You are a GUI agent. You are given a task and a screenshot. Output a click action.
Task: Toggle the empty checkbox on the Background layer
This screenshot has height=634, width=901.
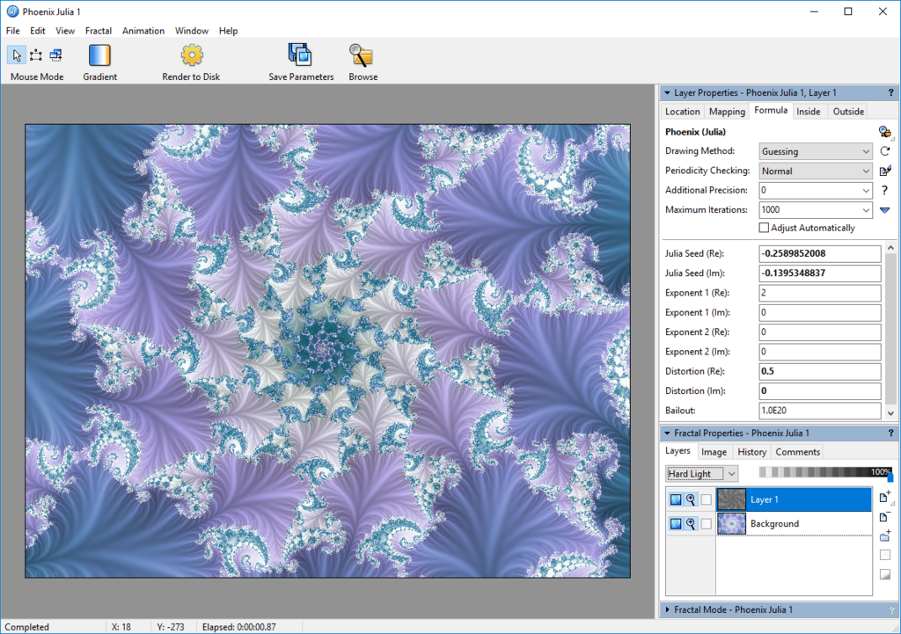point(706,524)
